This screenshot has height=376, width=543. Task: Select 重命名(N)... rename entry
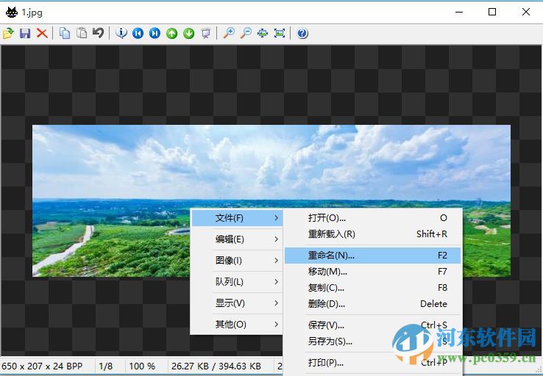[372, 256]
